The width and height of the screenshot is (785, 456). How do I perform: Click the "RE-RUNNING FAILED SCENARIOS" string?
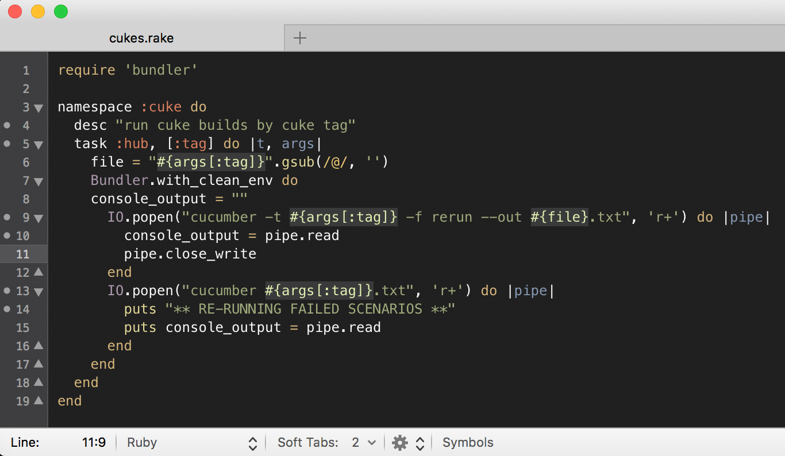(310, 309)
